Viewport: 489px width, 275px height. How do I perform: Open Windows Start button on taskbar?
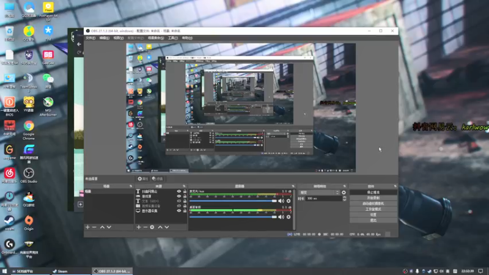tap(4, 271)
